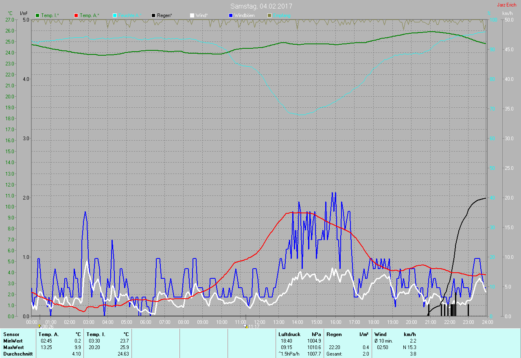Select the 21:00 label on time axis
Image resolution: width=521 pixels, height=358 pixels.
tap(430, 322)
